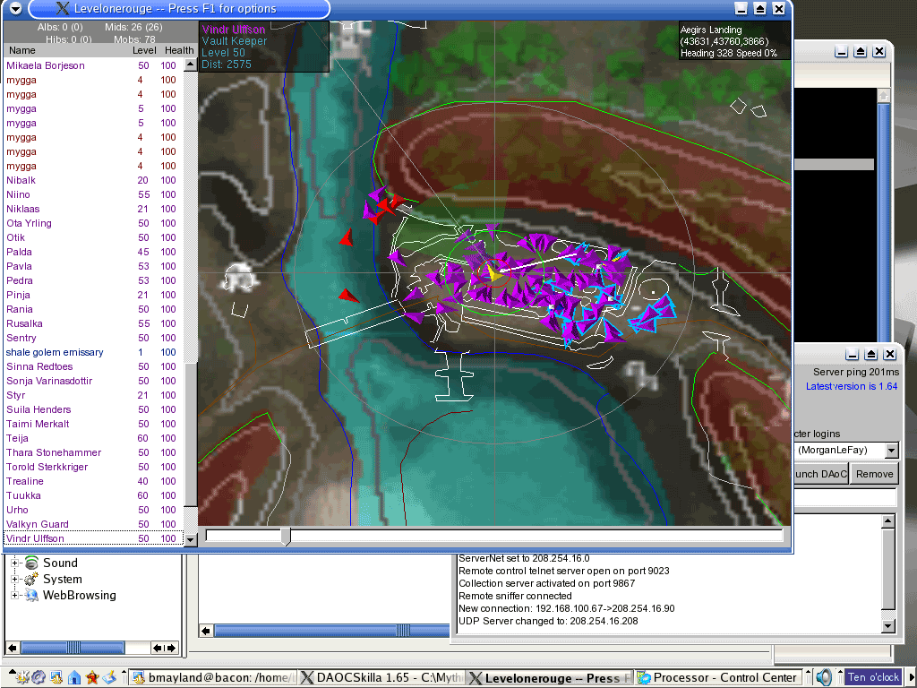Select Niino in the mob list
This screenshot has width=917, height=688.
click(93, 194)
